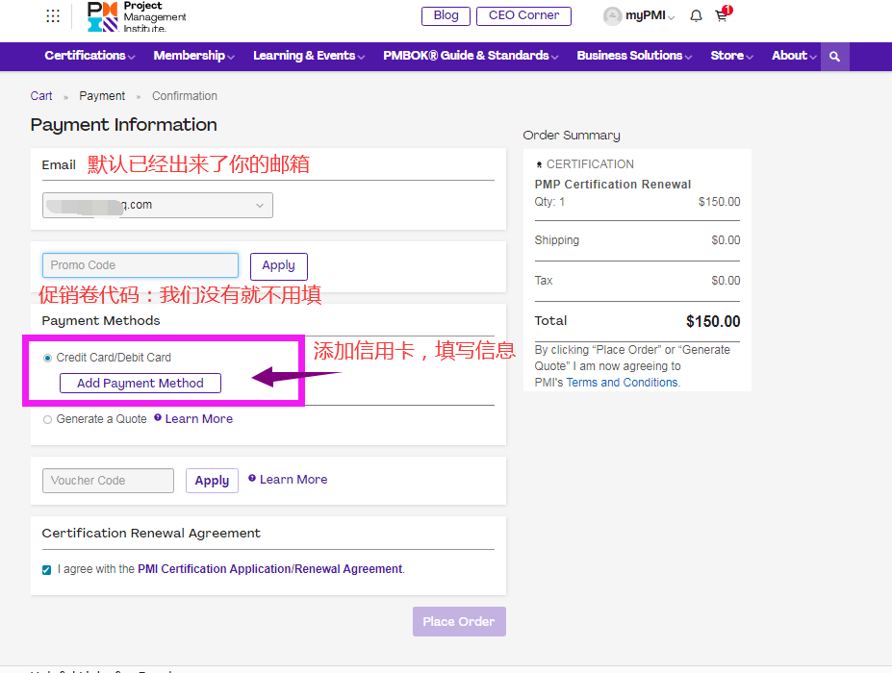Expand the Certifications menu
The image size is (892, 673).
click(89, 56)
